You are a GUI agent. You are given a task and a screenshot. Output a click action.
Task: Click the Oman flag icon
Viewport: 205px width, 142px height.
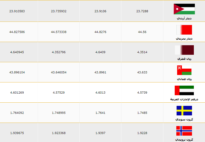[184, 70]
